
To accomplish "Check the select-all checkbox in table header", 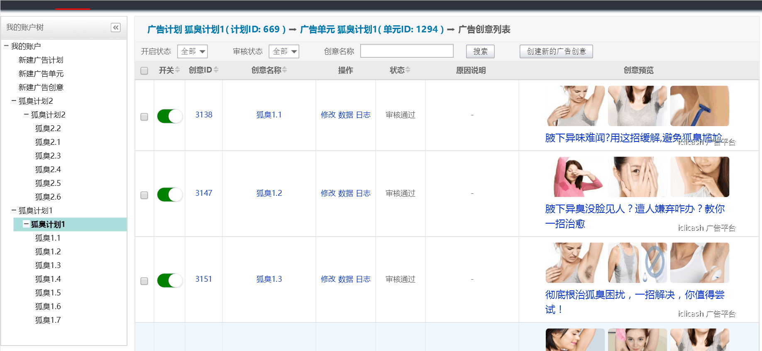I will [144, 71].
